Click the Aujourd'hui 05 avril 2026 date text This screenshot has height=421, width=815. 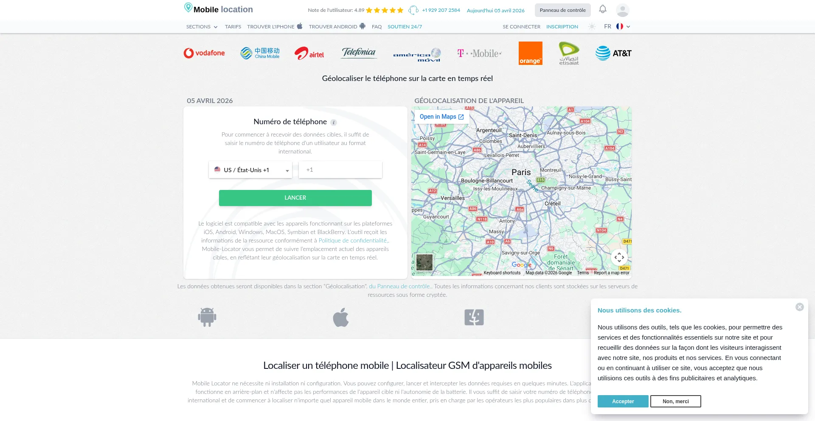click(x=495, y=11)
